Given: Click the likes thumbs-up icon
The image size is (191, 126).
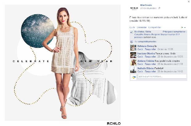Looking at the screenshot, I should (x=132, y=32).
